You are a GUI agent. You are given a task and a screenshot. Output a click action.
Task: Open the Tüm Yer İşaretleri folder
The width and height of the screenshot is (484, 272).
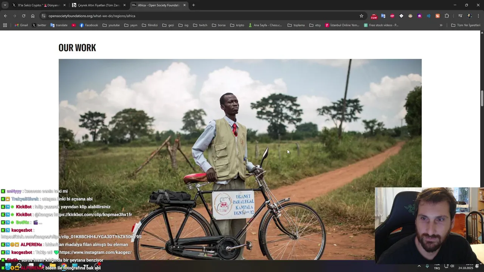[465, 25]
